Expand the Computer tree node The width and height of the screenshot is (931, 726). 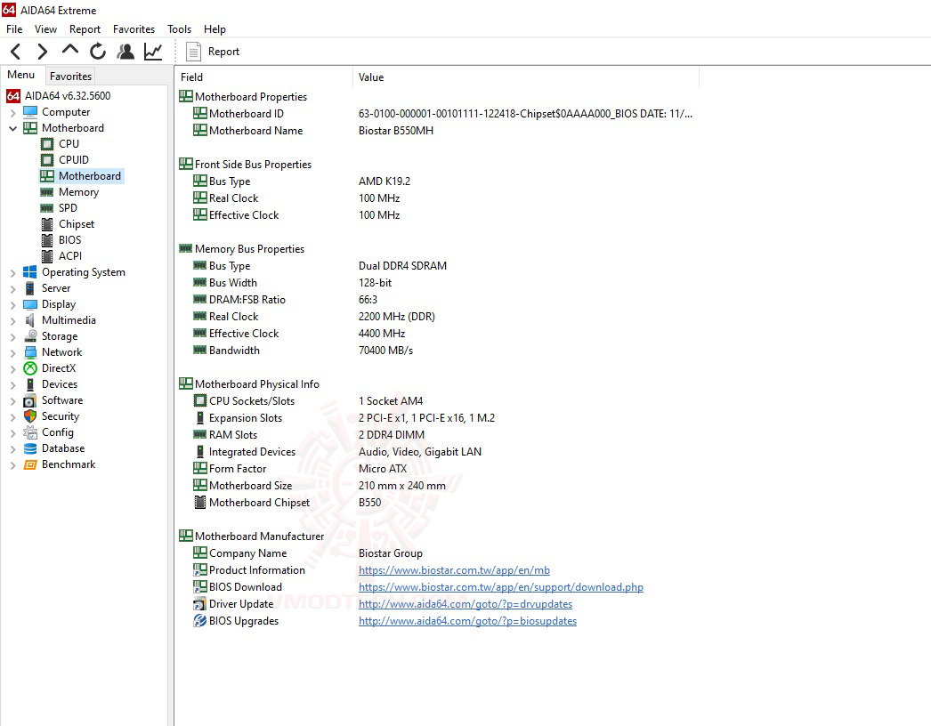tap(13, 112)
